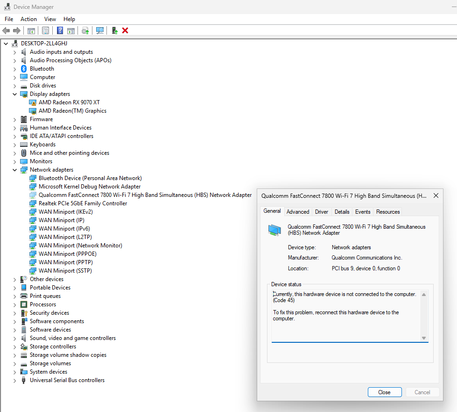Select the General tab
The image size is (457, 412).
pyautogui.click(x=272, y=211)
